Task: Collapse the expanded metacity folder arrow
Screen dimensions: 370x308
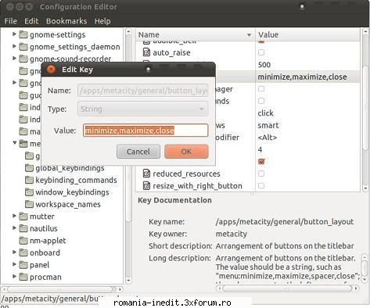Action: (15, 143)
